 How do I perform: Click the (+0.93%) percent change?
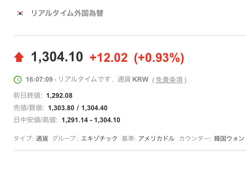tap(159, 58)
